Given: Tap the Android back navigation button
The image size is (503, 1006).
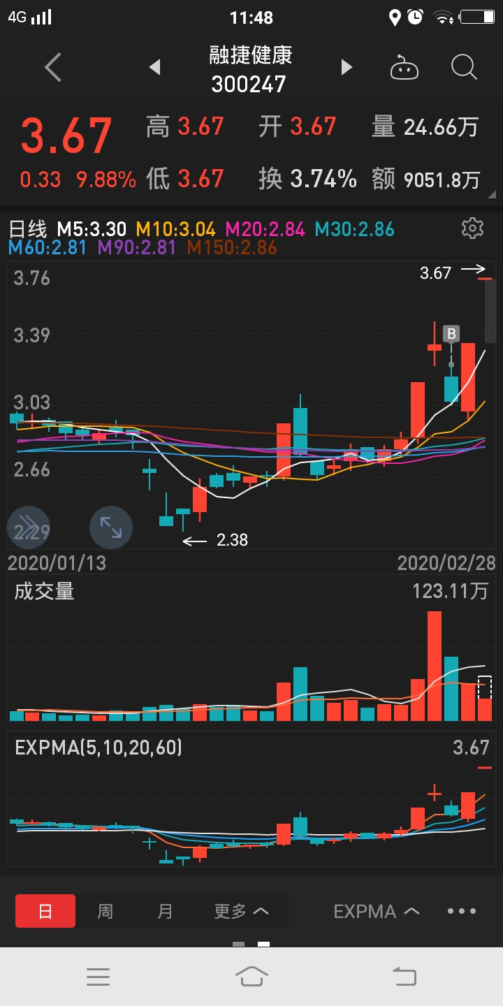Looking at the screenshot, I should point(404,976).
